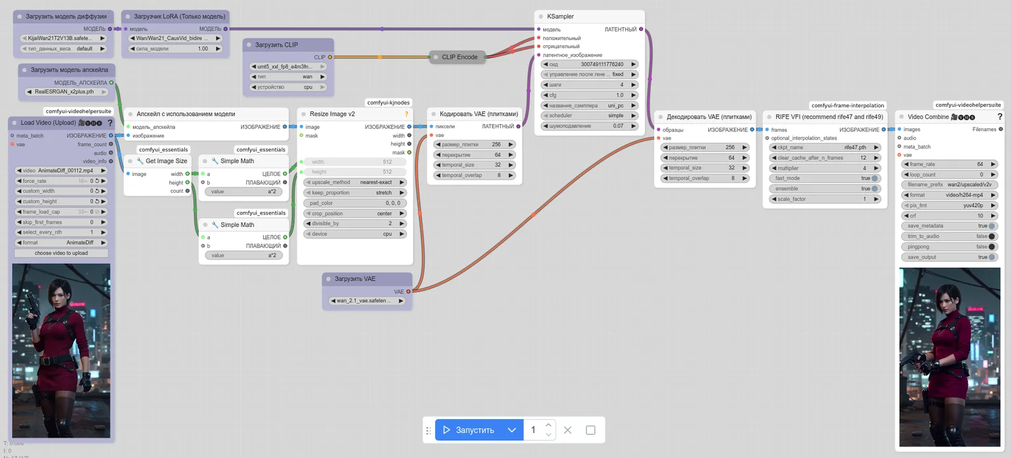The height and width of the screenshot is (458, 1011).
Task: Click the VHS camera icon on Video Combine title
Action: pyautogui.click(x=954, y=116)
